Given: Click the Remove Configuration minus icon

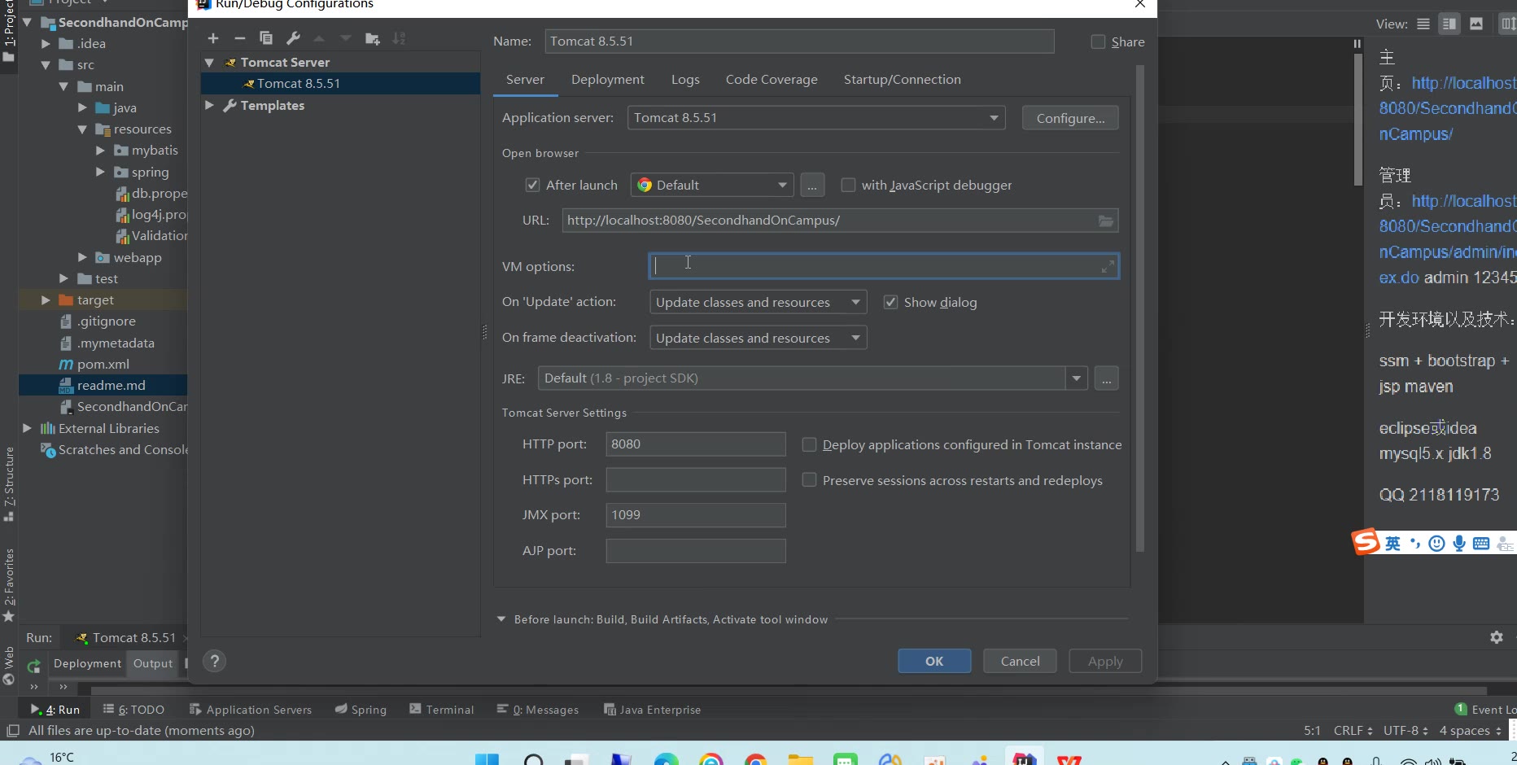Looking at the screenshot, I should 239,38.
